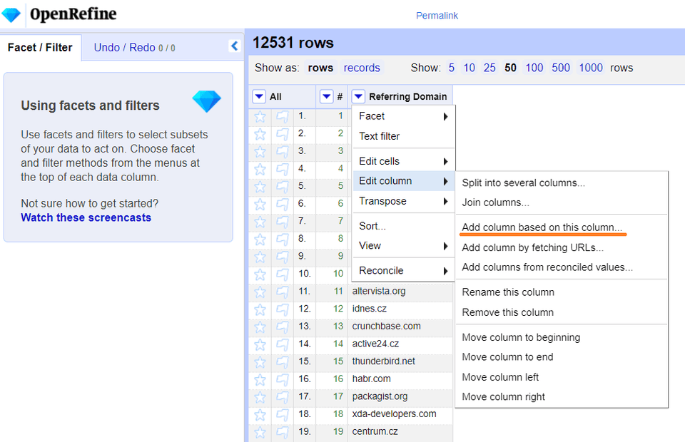The width and height of the screenshot is (685, 442).
Task: Open Watch these screencasts link
Action: (86, 217)
